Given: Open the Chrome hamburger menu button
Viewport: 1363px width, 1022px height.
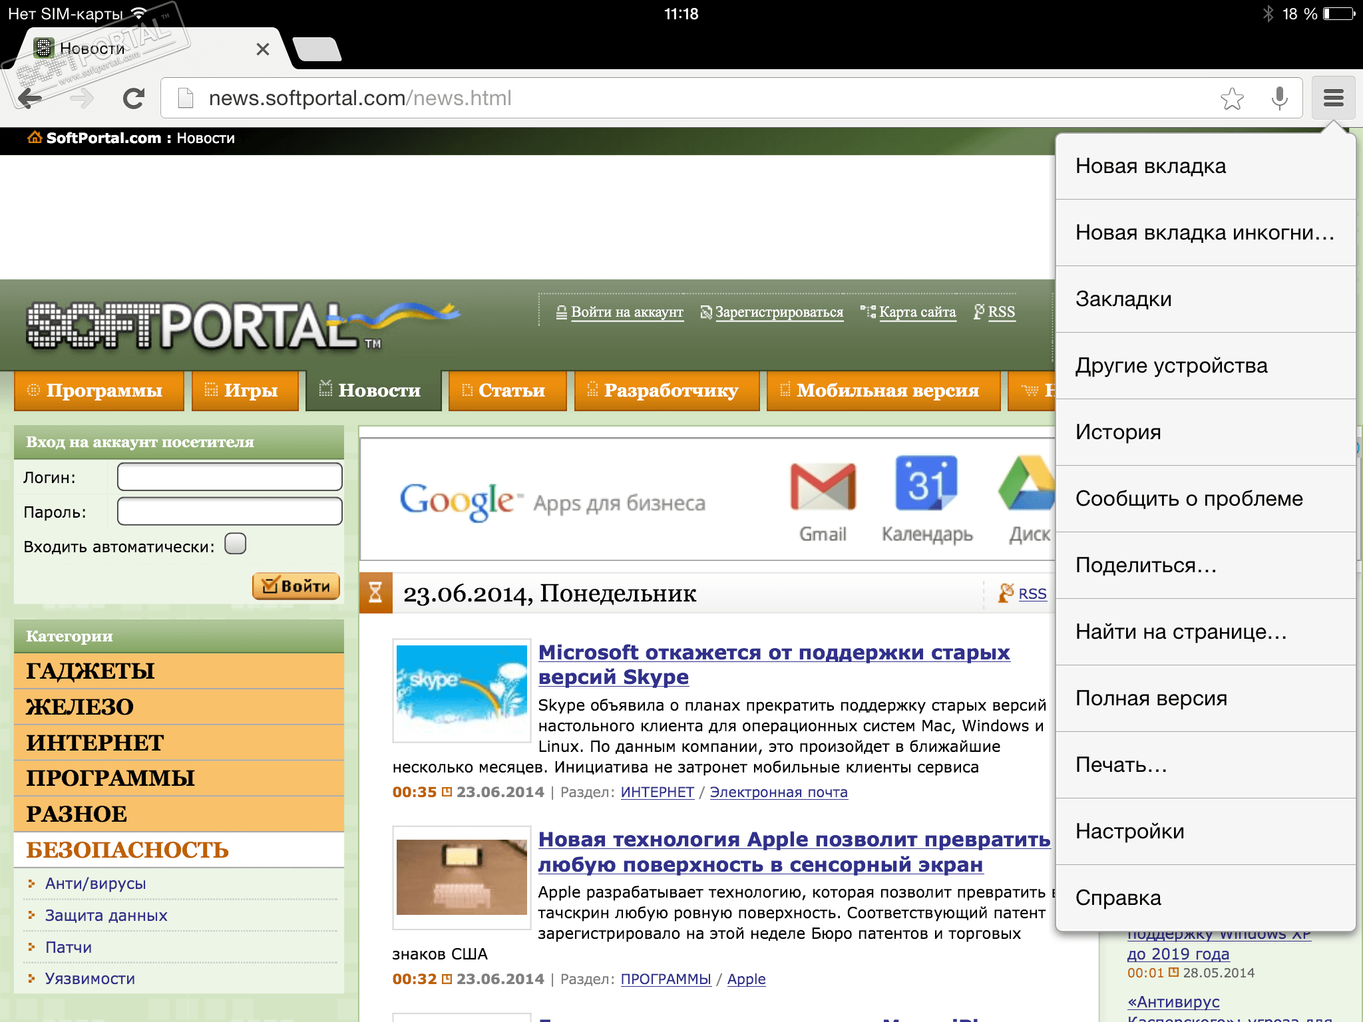Looking at the screenshot, I should [1333, 98].
